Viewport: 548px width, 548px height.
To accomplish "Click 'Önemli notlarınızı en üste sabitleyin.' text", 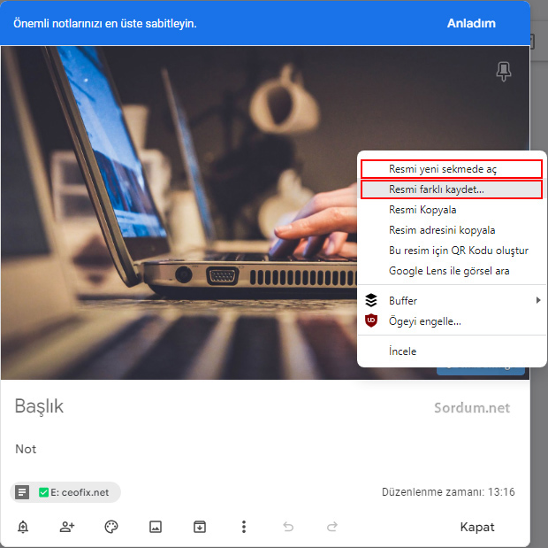I will [105, 24].
